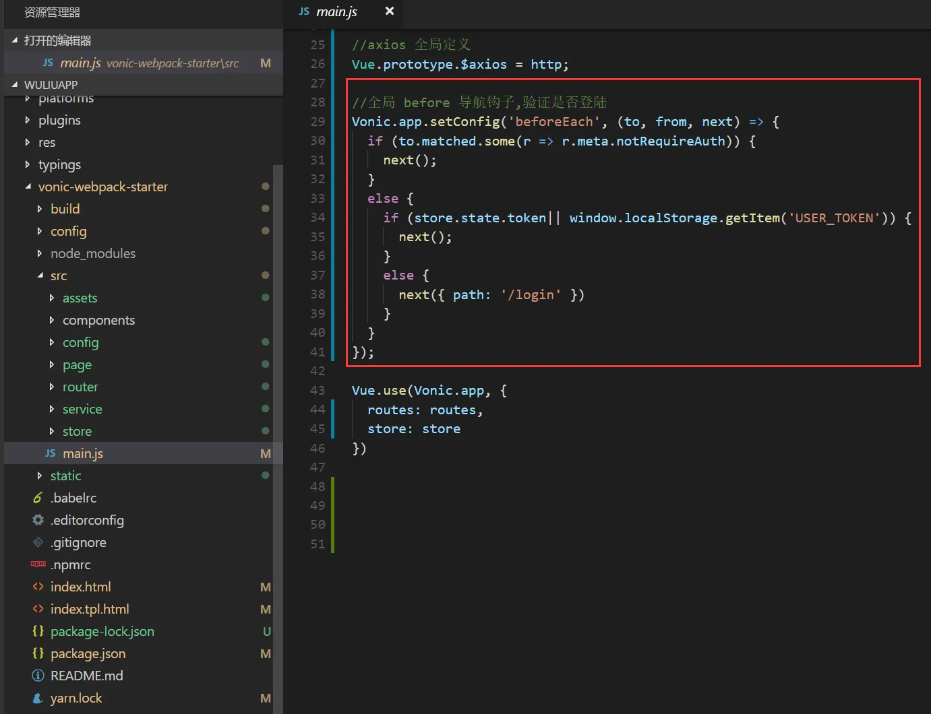
Task: Expand the res folder arrow
Action: tap(28, 142)
